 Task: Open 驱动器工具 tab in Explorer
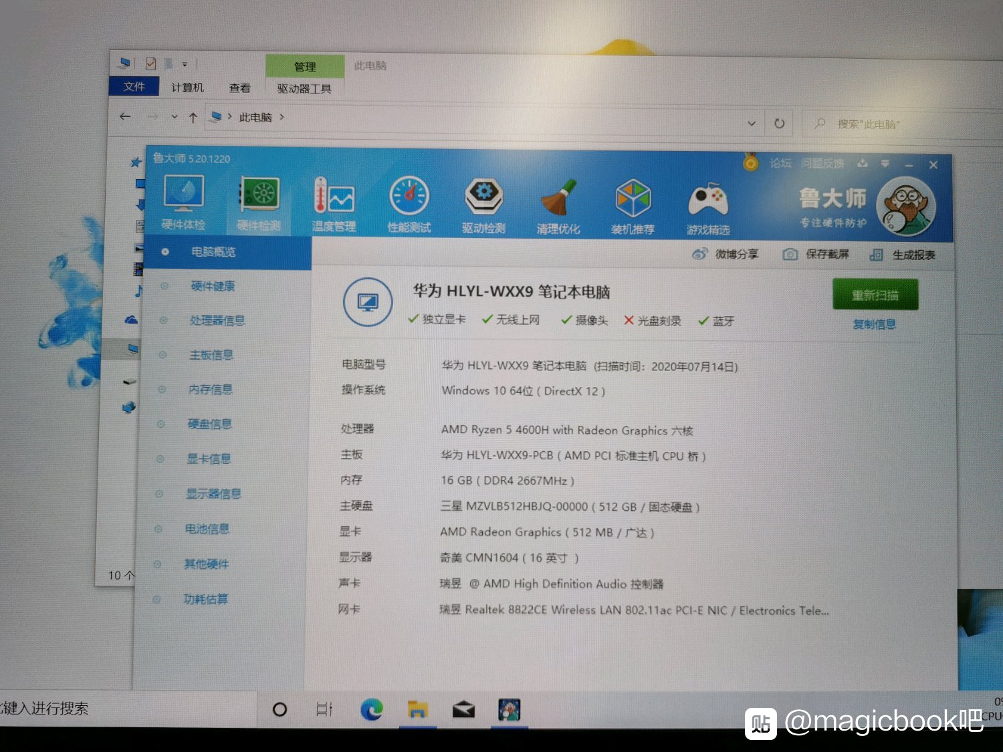click(304, 88)
